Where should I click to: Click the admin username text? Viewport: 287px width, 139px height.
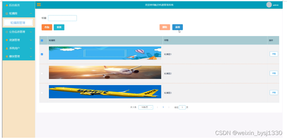click(x=276, y=5)
